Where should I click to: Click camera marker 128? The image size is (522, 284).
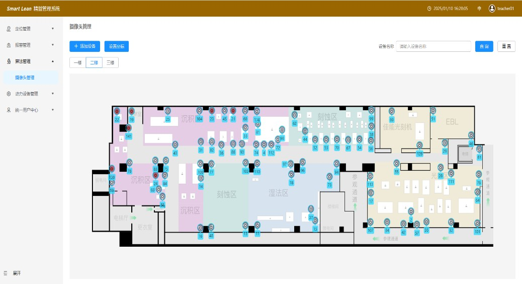coord(419,146)
